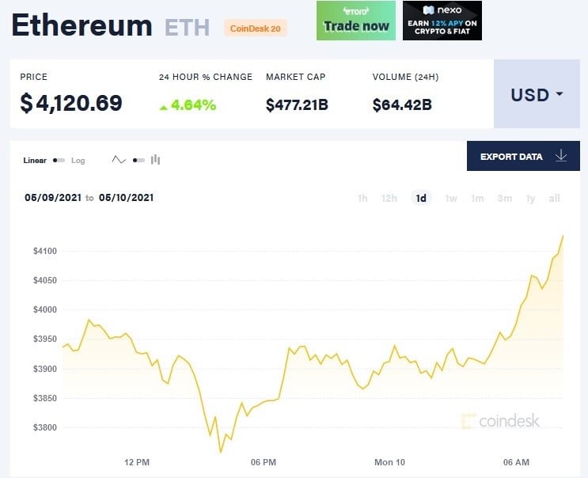Screen dimensions: 588x478
Task: Open the 05/09/2021 start date picker
Action: (x=53, y=198)
